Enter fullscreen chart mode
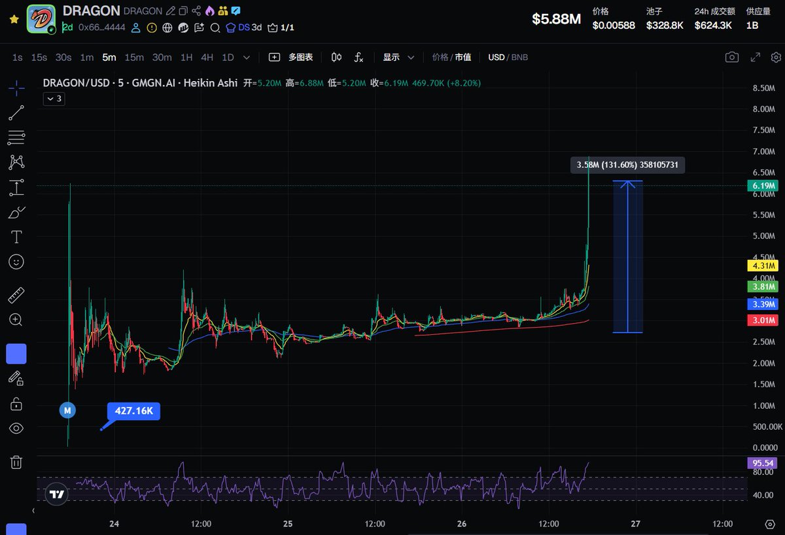785x535 pixels. [x=756, y=57]
